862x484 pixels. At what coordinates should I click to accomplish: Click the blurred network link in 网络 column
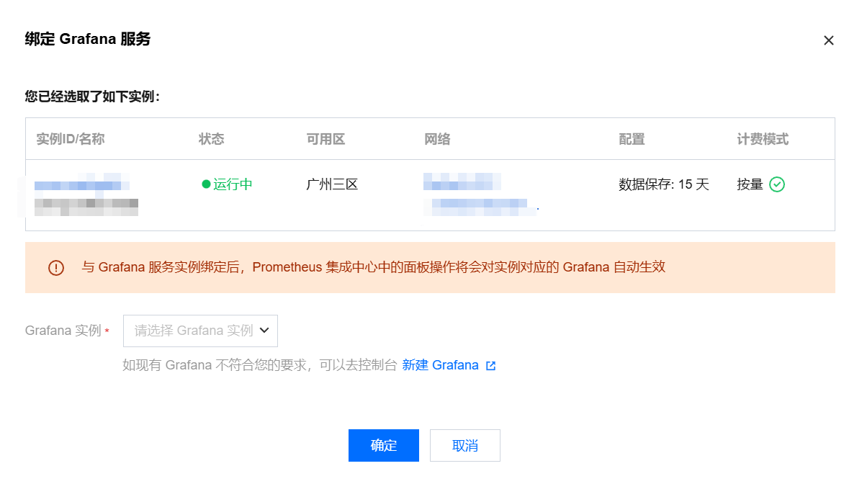pyautogui.click(x=462, y=181)
